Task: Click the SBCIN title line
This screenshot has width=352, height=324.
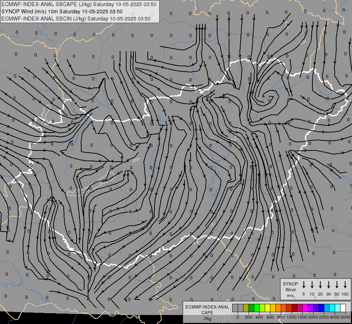Action: tap(76, 19)
